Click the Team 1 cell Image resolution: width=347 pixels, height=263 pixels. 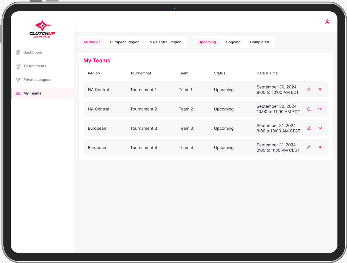click(x=186, y=90)
